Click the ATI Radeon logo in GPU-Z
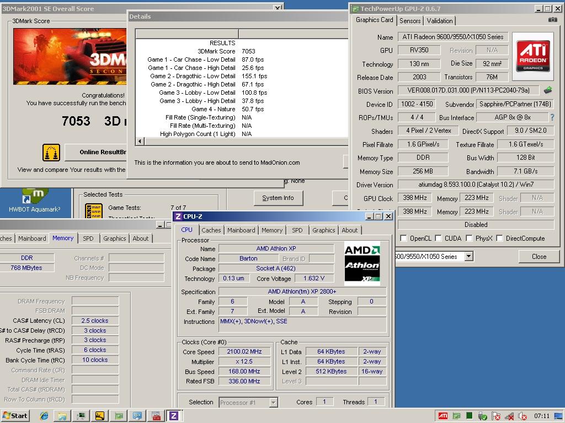The height and width of the screenshot is (423, 565). (x=532, y=56)
